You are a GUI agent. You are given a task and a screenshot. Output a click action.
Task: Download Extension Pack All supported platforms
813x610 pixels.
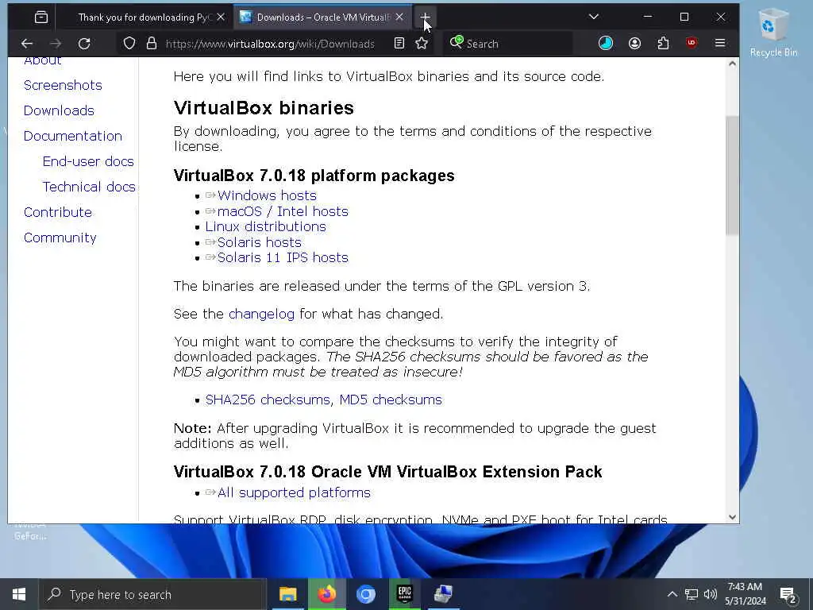pos(294,492)
